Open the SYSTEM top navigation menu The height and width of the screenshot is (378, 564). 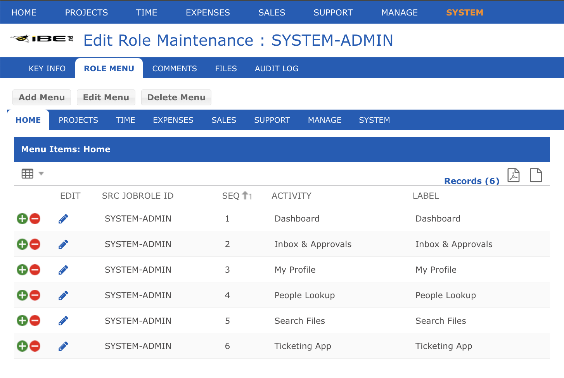pos(465,12)
